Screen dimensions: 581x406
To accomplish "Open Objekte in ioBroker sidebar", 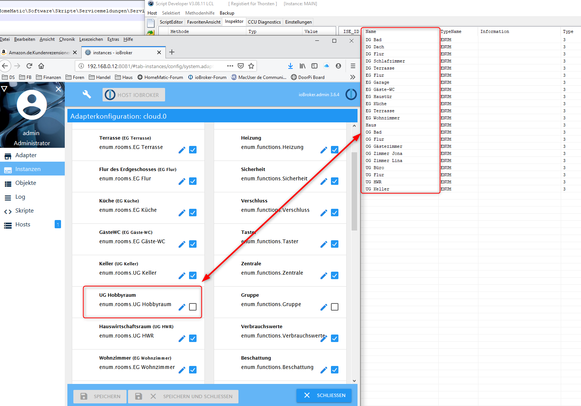I will [32, 183].
